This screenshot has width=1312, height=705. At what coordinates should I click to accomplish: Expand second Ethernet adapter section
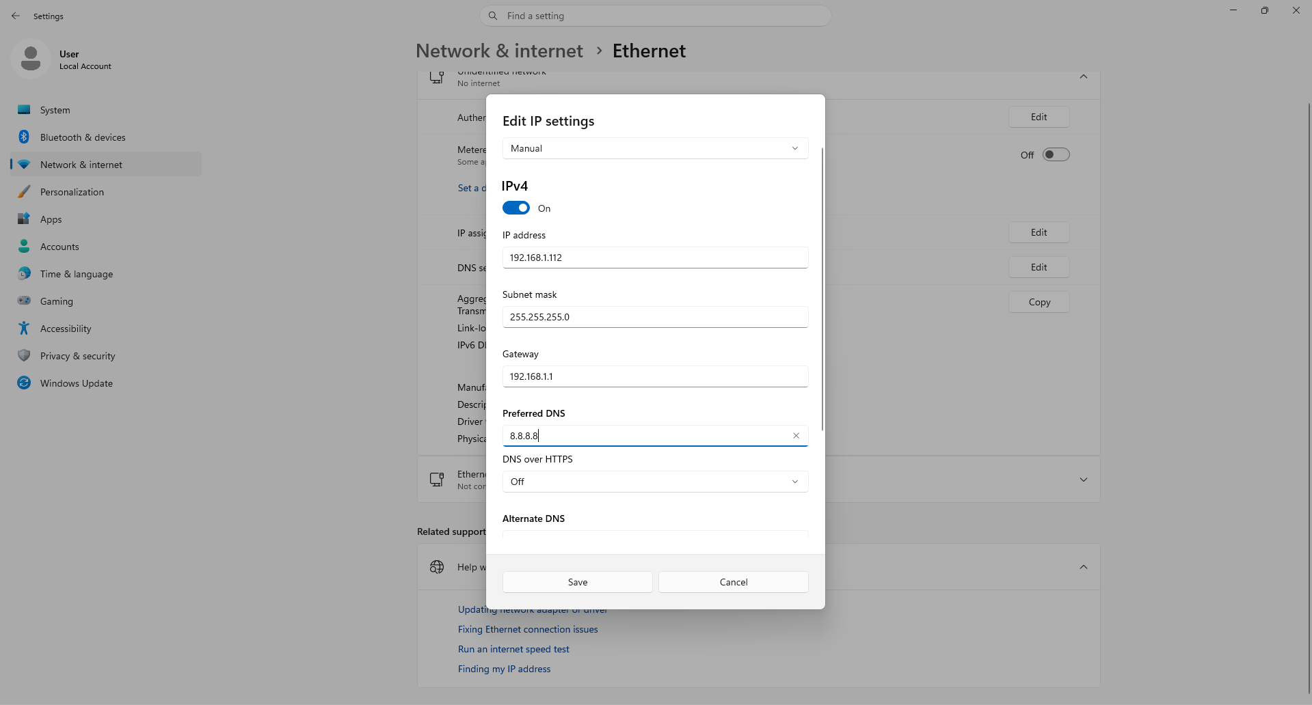(x=1084, y=480)
